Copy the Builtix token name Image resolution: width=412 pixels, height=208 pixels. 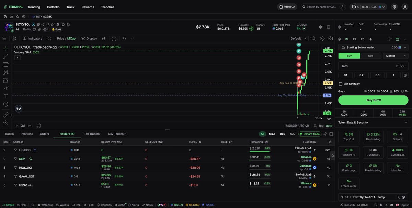pyautogui.click(x=34, y=29)
